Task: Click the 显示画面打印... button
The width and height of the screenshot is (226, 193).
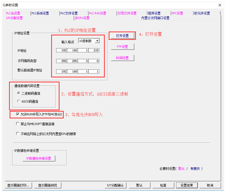Action: 18,185
